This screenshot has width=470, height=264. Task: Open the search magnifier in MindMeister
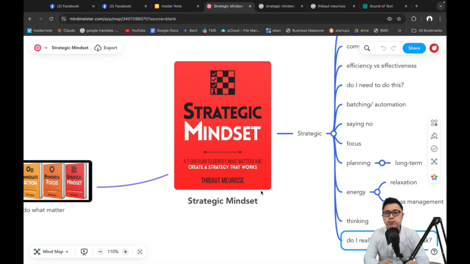click(x=367, y=48)
